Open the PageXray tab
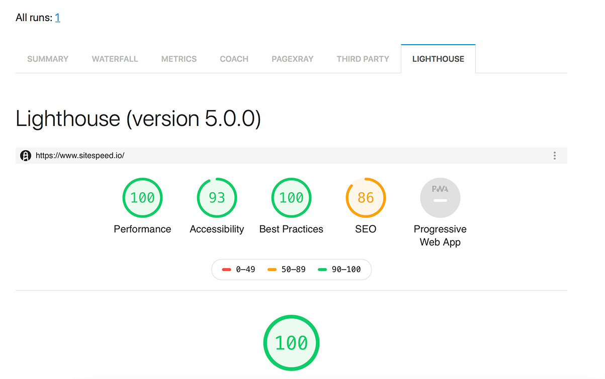Viewport: 605px width, 379px height. [x=292, y=59]
